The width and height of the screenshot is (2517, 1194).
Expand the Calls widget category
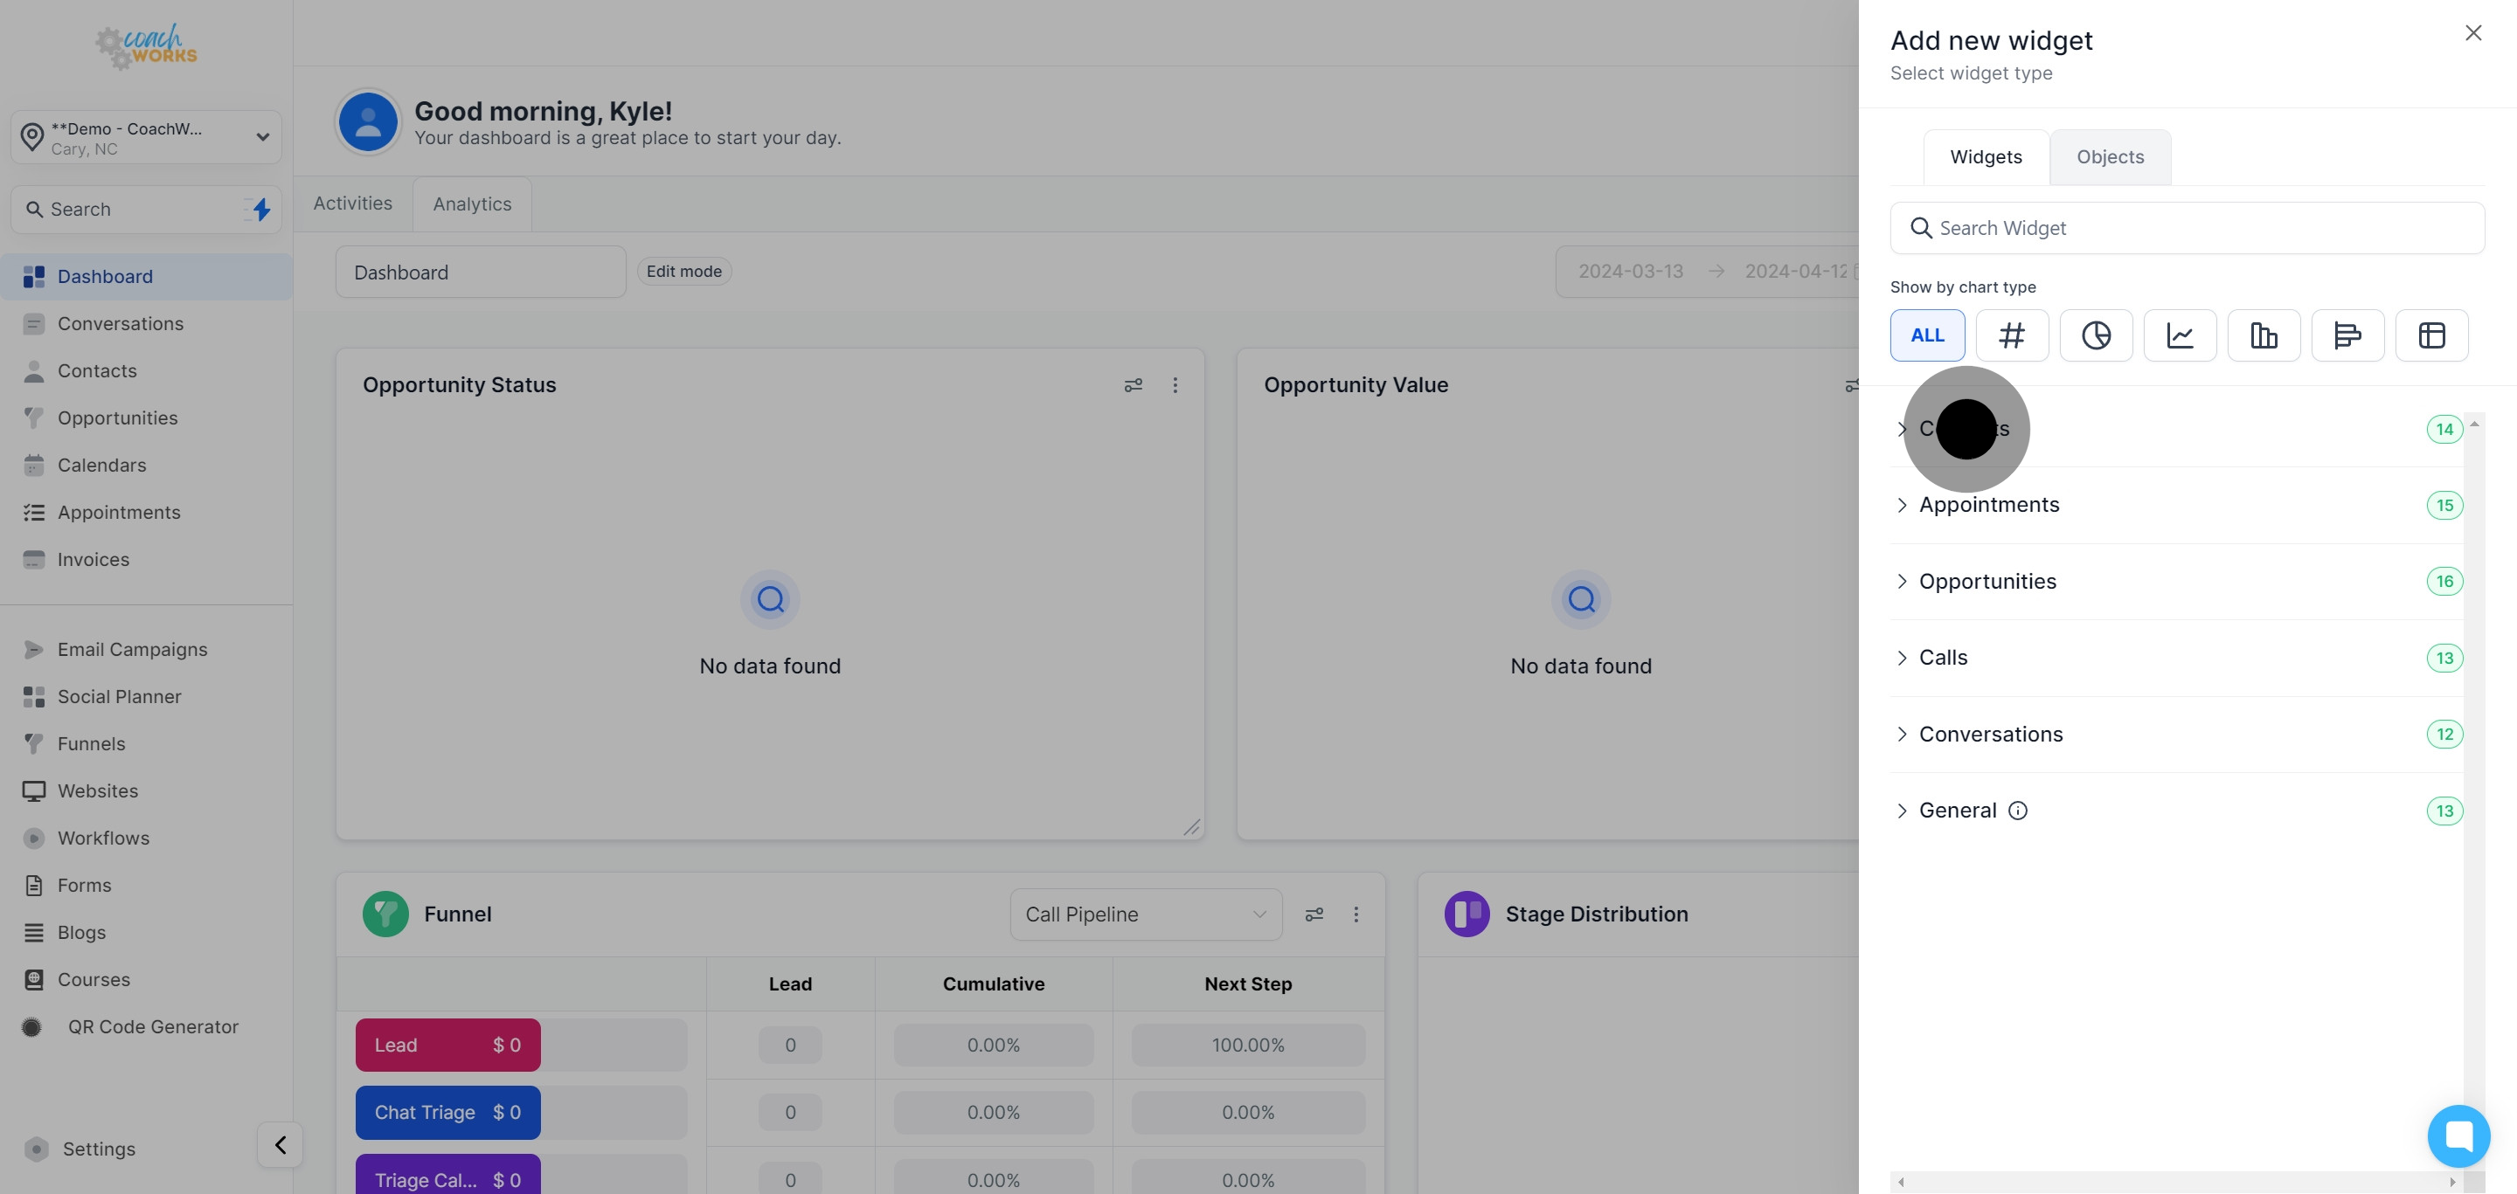(x=1943, y=658)
